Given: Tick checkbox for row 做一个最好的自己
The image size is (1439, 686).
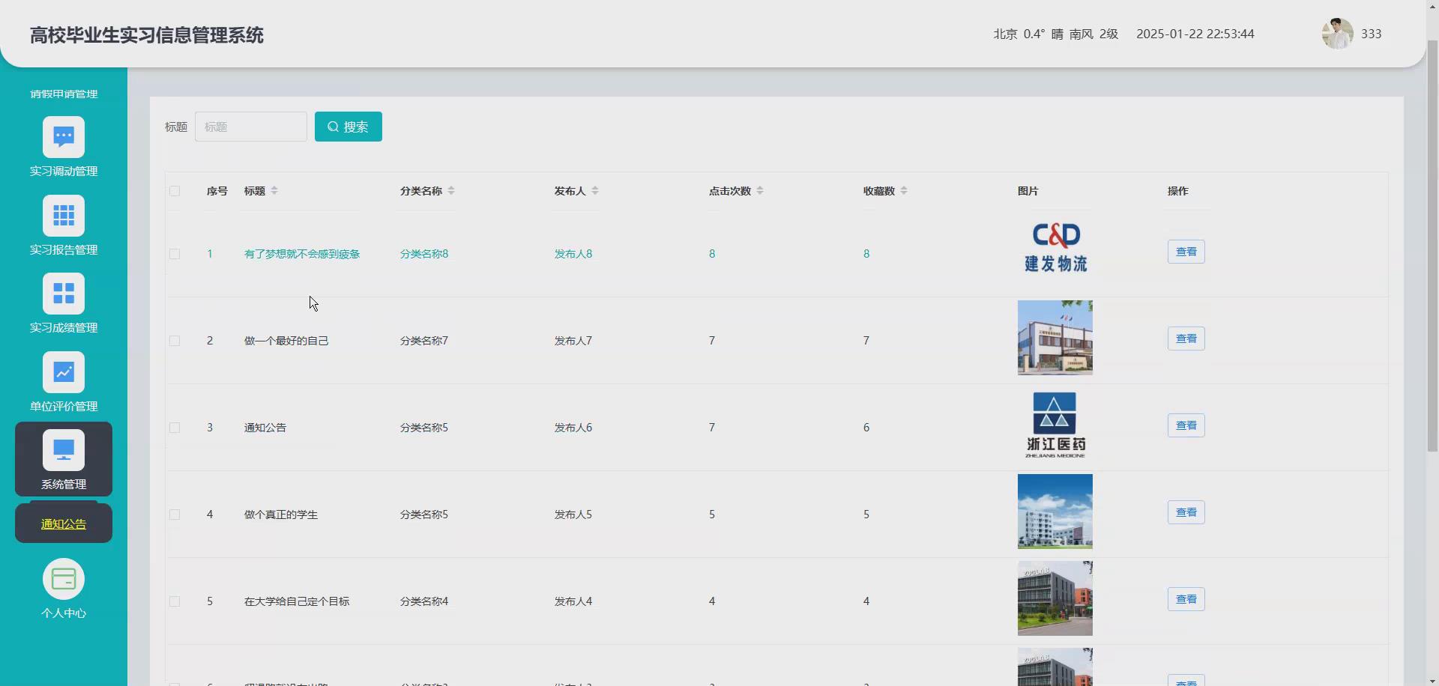Looking at the screenshot, I should pos(175,341).
